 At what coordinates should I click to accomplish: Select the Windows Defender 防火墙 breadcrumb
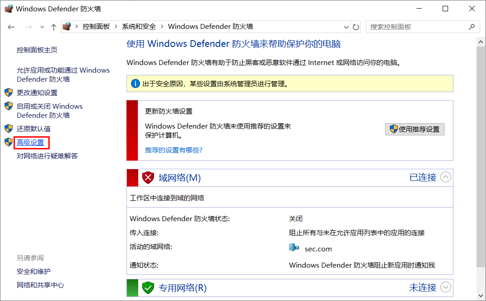click(210, 27)
